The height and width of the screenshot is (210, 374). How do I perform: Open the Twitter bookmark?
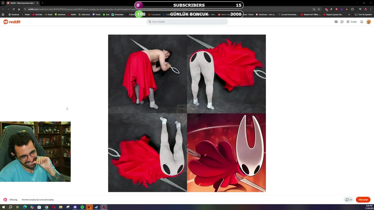(26, 15)
